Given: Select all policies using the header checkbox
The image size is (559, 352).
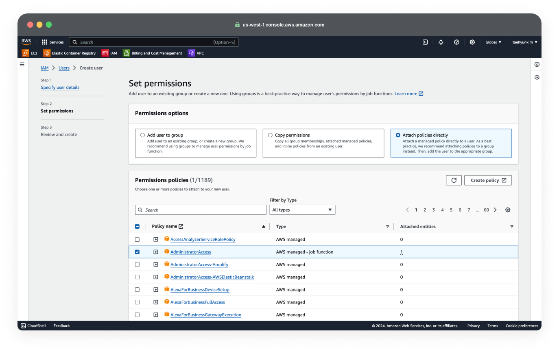Looking at the screenshot, I should point(137,226).
